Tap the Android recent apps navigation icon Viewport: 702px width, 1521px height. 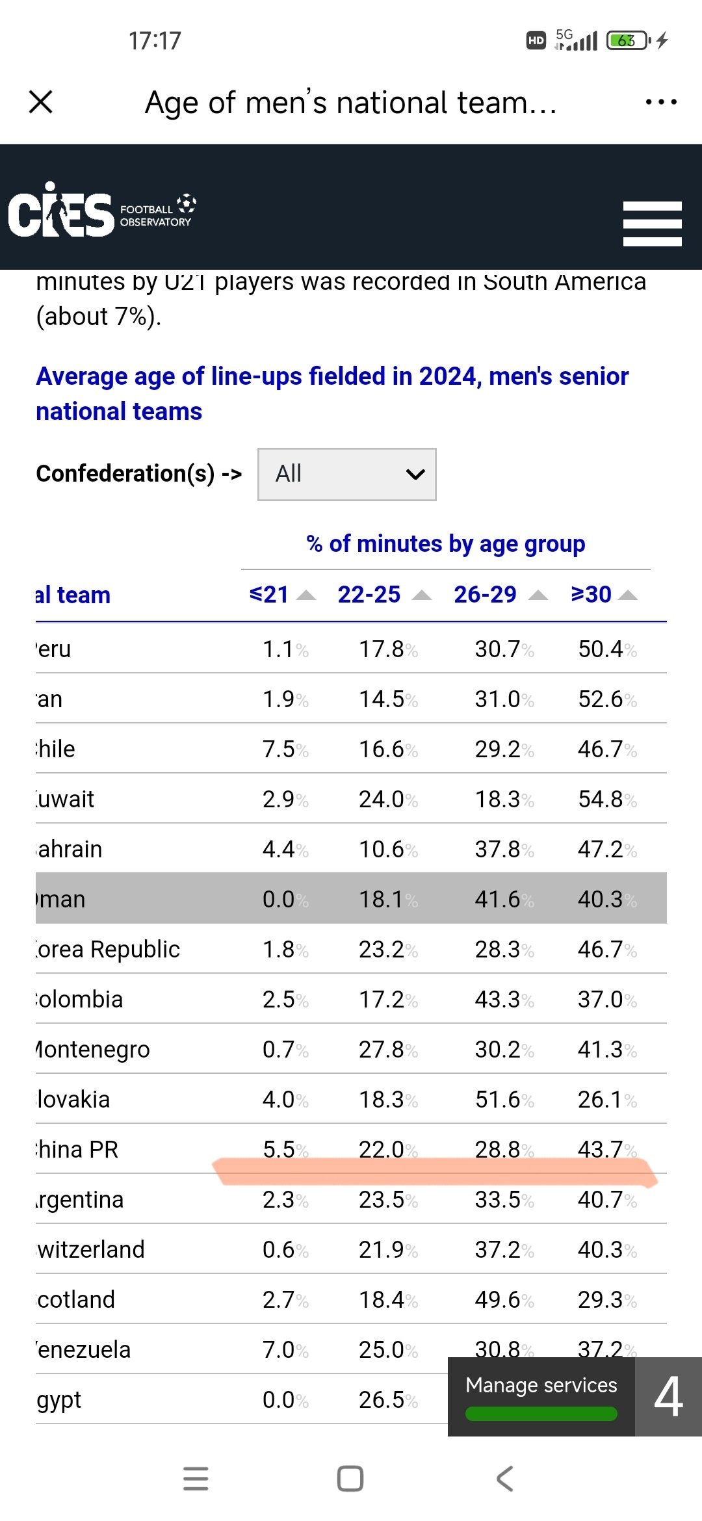pos(196,1479)
